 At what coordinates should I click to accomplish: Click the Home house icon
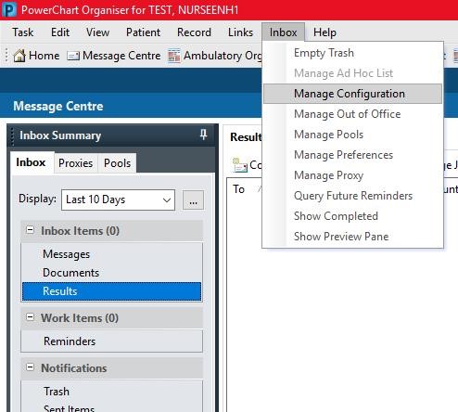(19, 56)
